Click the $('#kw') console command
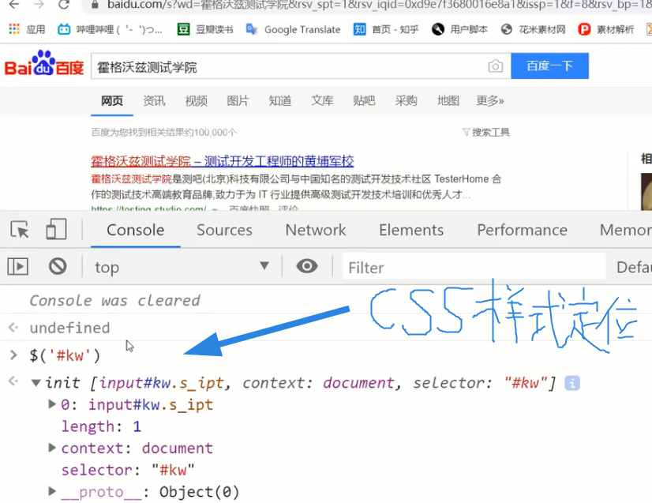652x503 pixels. click(x=65, y=355)
